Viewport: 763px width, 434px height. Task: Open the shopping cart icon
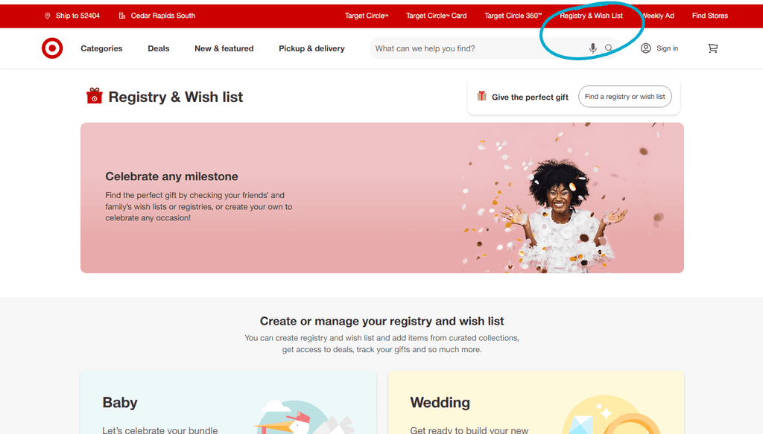tap(712, 48)
